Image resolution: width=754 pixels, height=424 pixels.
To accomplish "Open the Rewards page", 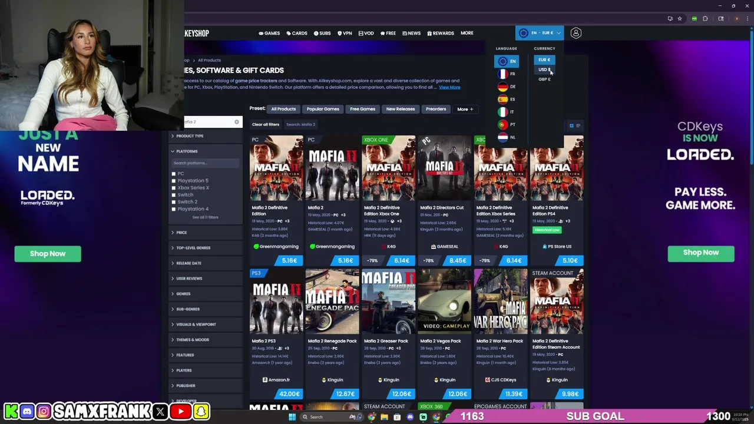I will (441, 33).
